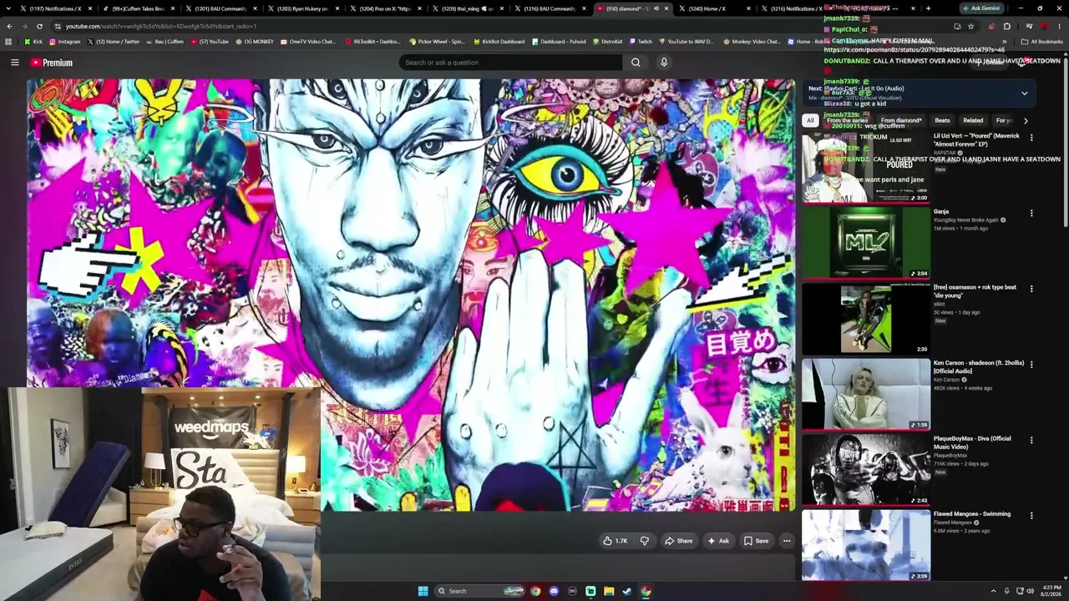The width and height of the screenshot is (1069, 601).
Task: Bookmark this page with the star icon
Action: [970, 26]
